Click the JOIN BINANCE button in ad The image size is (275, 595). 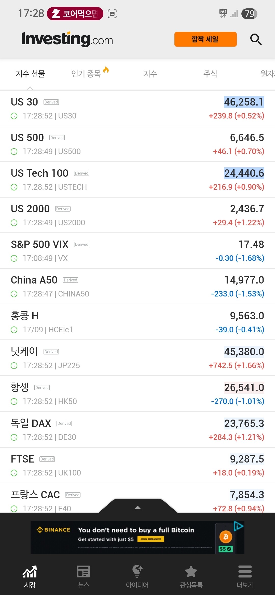pos(151,539)
